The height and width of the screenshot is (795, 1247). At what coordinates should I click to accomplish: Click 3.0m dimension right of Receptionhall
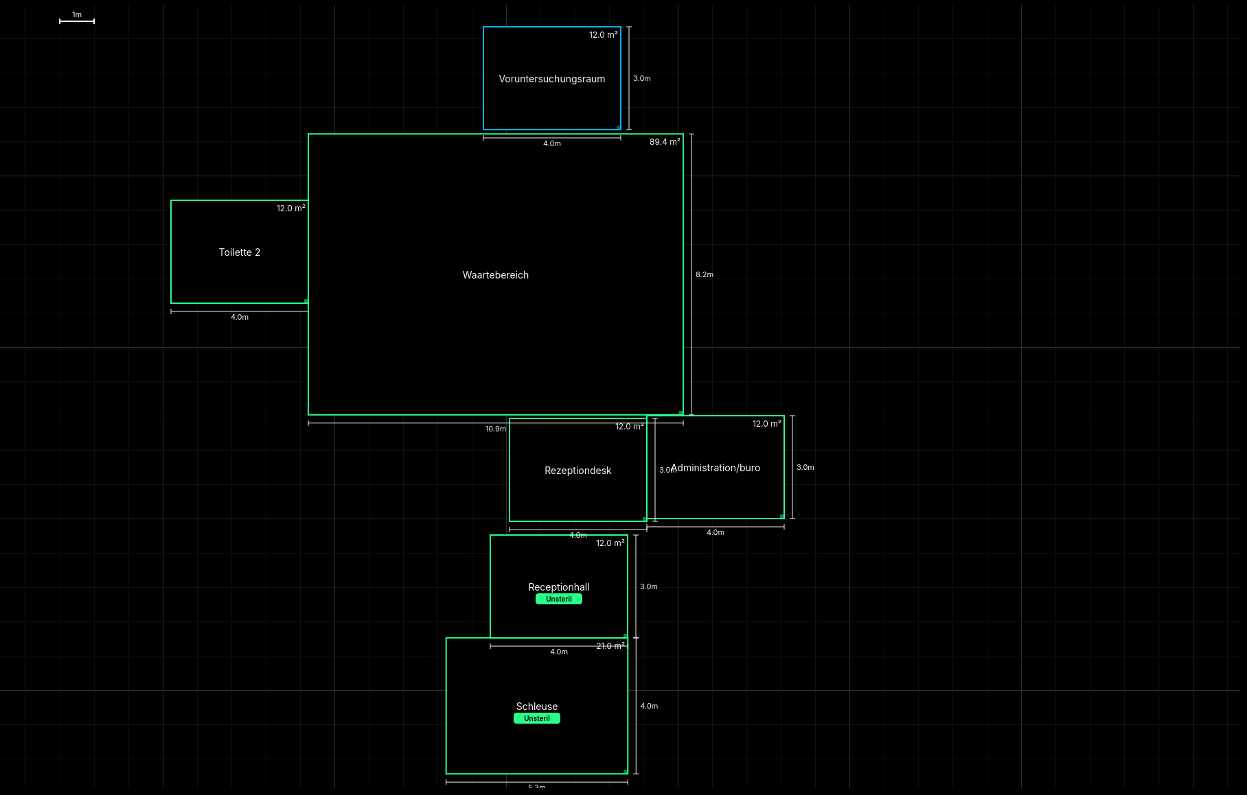pyautogui.click(x=649, y=586)
